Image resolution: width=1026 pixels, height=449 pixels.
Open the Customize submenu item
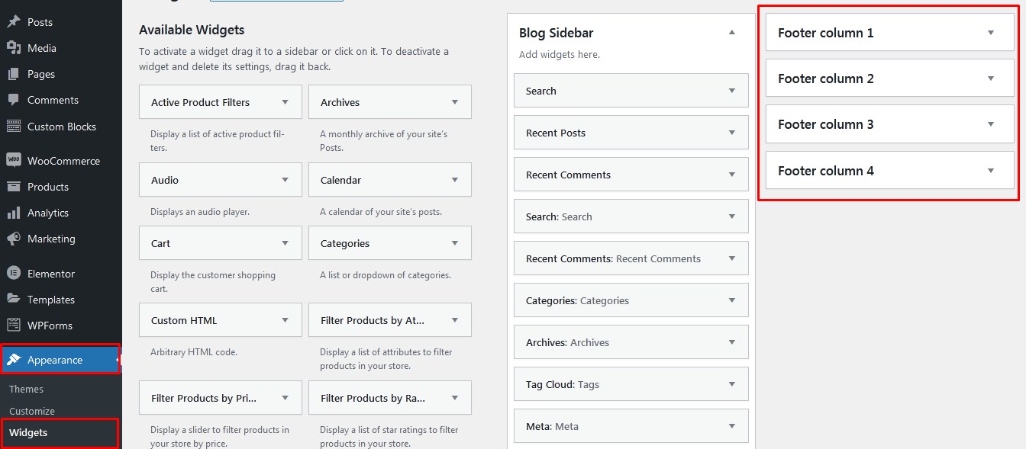coord(32,411)
